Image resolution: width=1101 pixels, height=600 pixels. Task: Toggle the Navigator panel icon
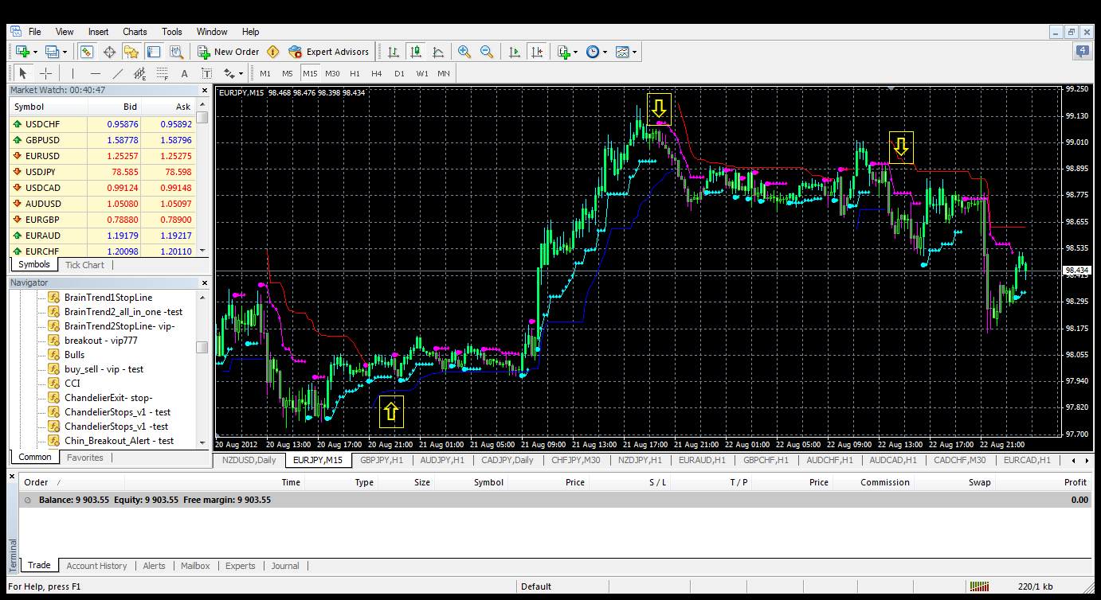[131, 52]
